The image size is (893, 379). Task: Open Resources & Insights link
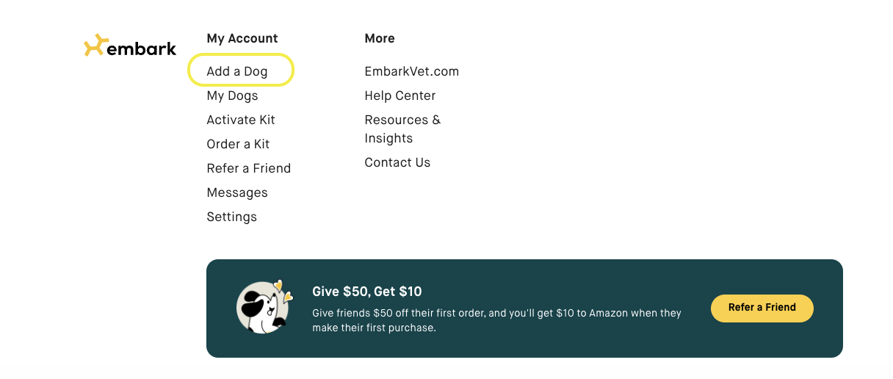(402, 129)
